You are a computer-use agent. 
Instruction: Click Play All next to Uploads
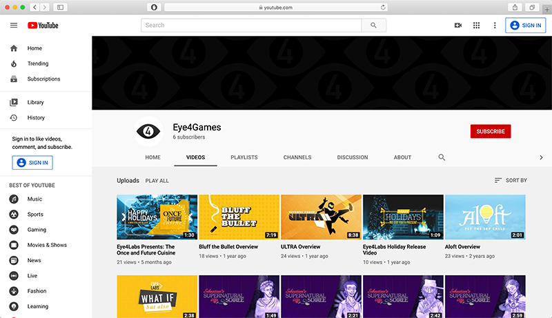click(x=157, y=181)
